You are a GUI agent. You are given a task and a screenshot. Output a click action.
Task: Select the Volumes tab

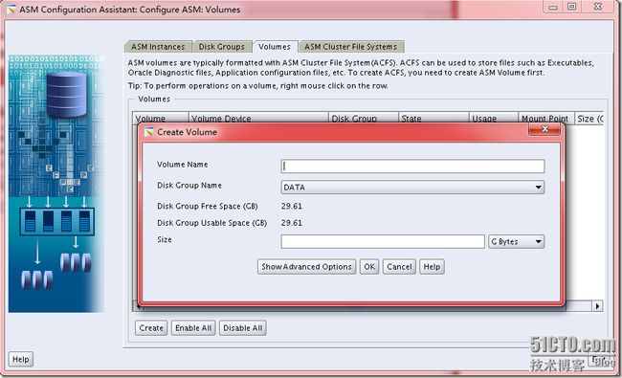pyautogui.click(x=275, y=47)
